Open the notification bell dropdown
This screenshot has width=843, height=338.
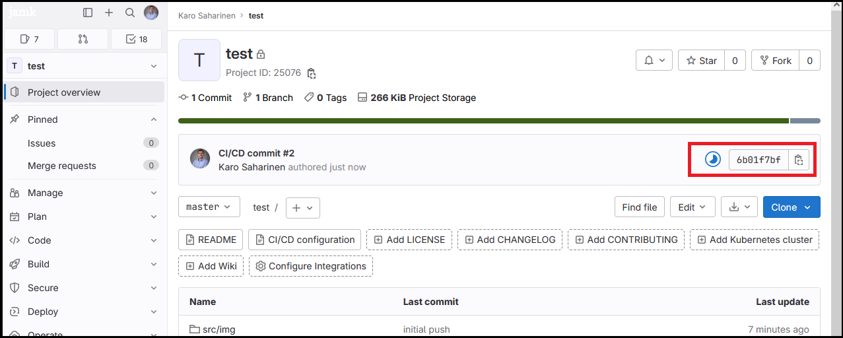[x=654, y=61]
